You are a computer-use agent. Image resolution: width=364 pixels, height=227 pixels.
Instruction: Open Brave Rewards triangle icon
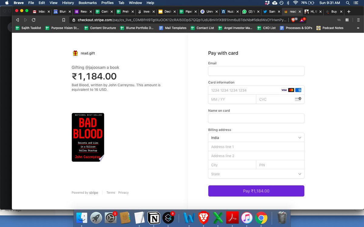point(302,20)
